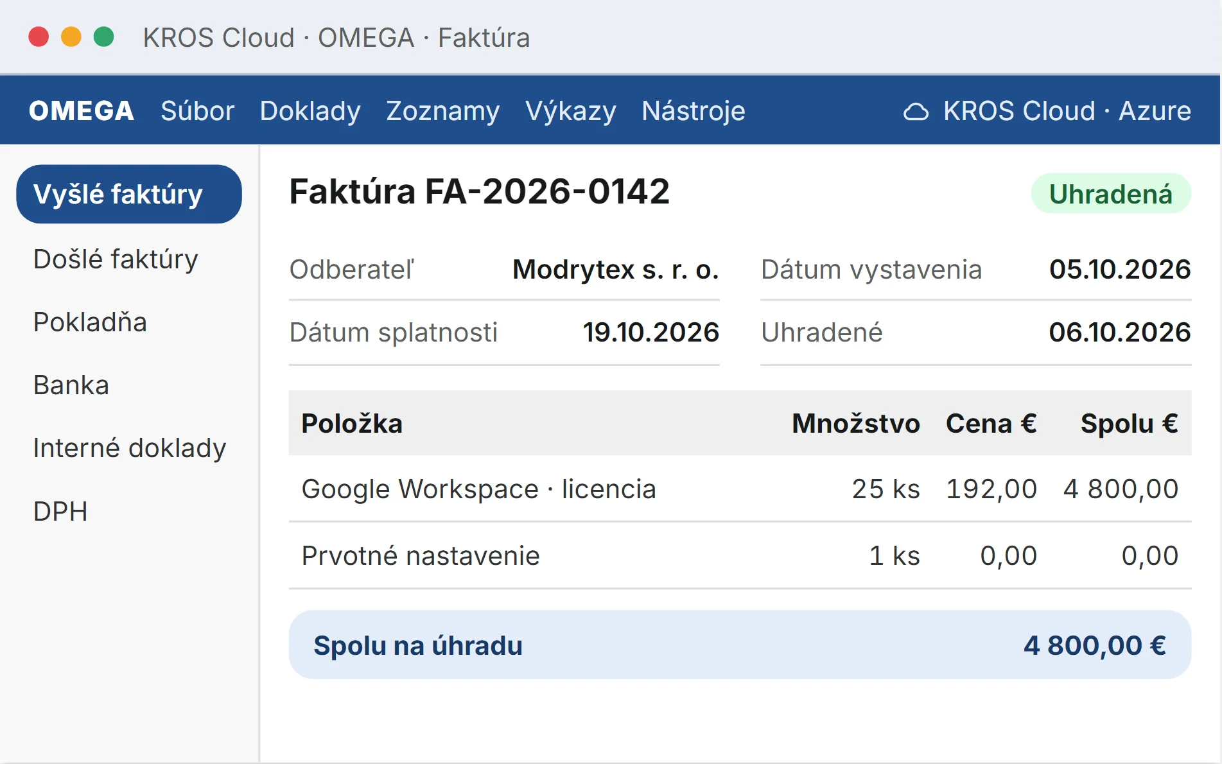Open the DPH section
The image size is (1222, 764).
[x=60, y=512]
